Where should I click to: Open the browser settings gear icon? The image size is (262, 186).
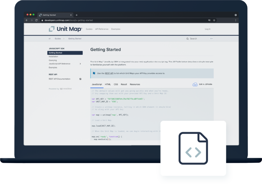[x=235, y=15]
